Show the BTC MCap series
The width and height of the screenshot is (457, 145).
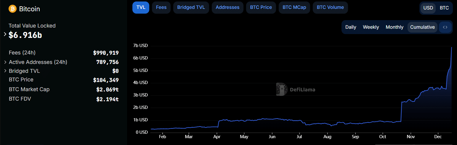click(x=294, y=7)
